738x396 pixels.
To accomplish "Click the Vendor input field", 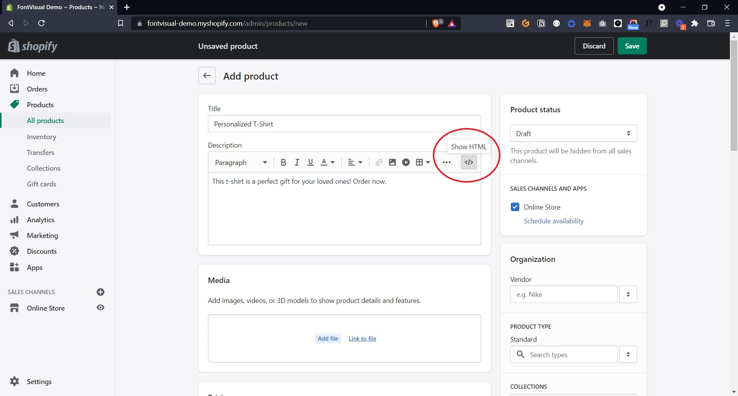I will (563, 295).
